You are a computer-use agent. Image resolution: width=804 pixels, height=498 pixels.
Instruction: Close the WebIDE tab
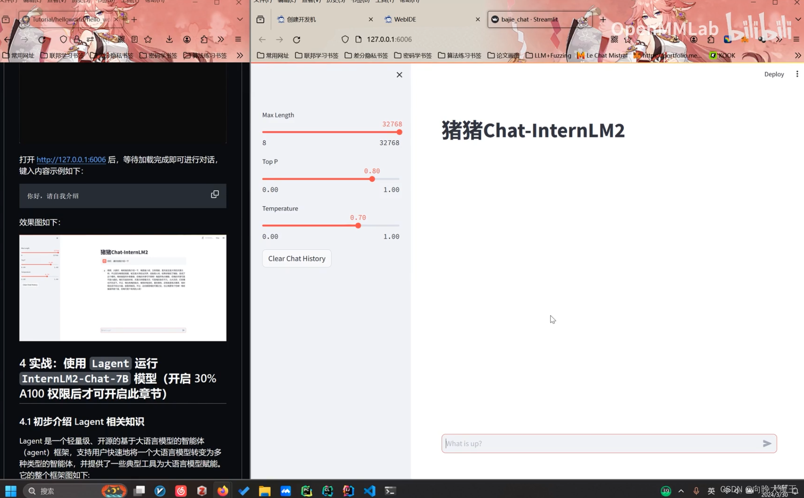click(x=478, y=20)
